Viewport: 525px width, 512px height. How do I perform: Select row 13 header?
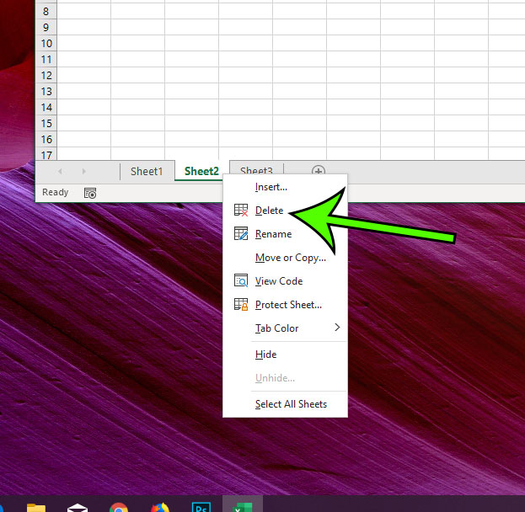click(46, 91)
